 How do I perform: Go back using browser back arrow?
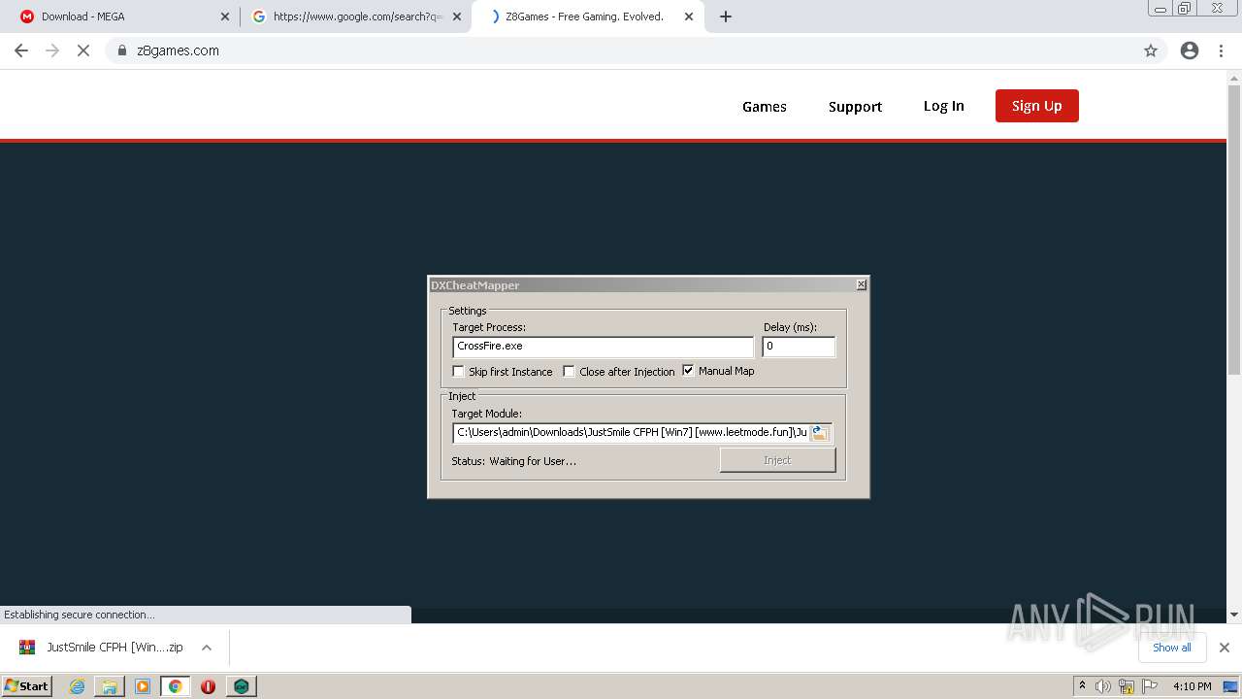pyautogui.click(x=21, y=50)
